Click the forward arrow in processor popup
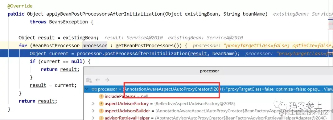The width and height of the screenshot is (333, 120). coord(107,80)
